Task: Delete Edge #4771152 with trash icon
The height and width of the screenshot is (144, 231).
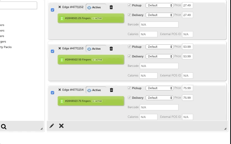Action: 111,7
